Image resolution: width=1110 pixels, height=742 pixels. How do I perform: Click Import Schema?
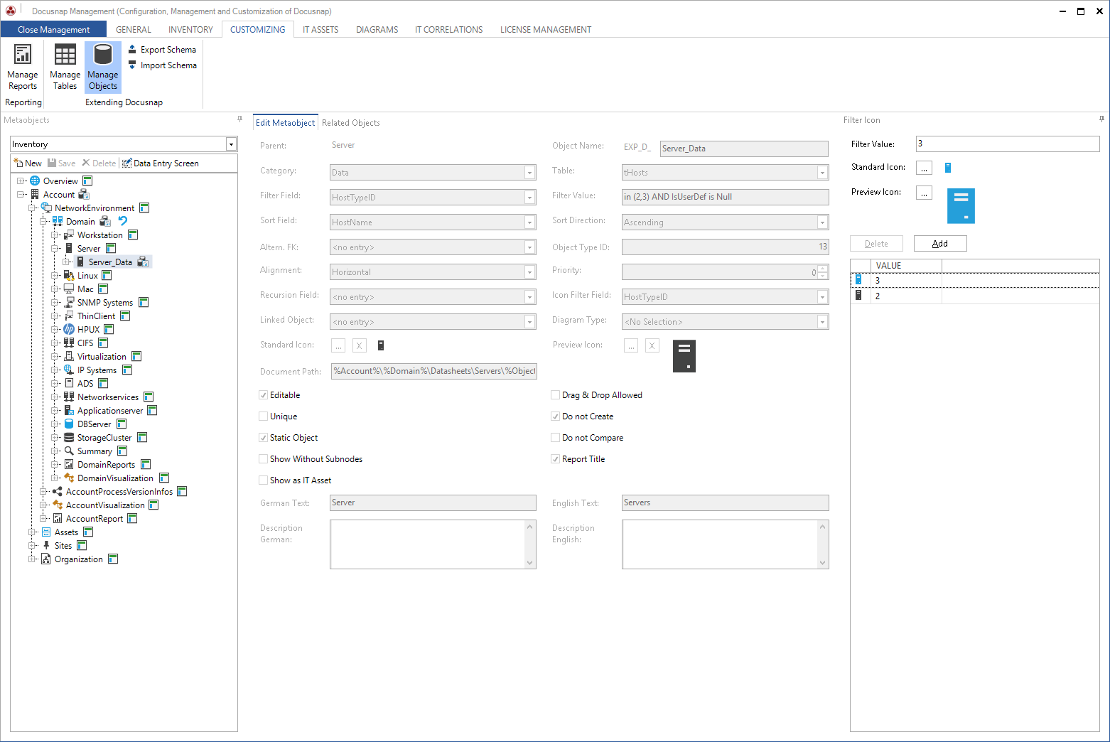[x=162, y=65]
